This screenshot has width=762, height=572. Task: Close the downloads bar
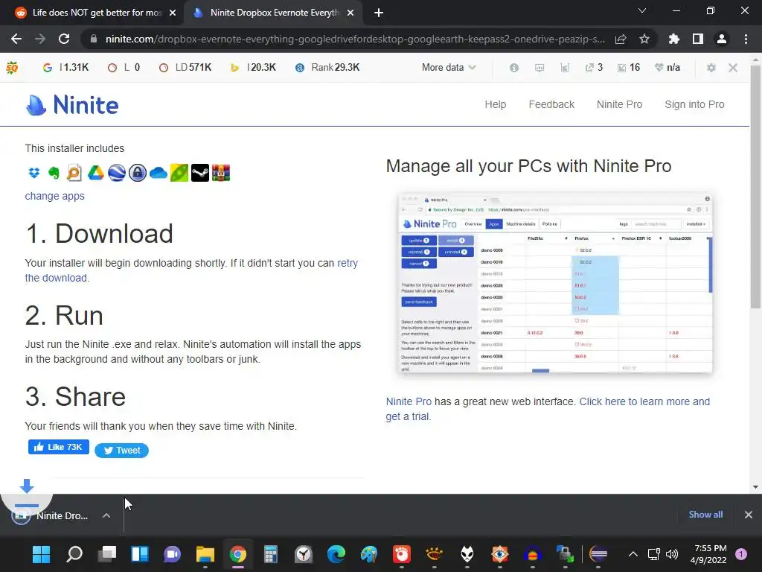point(749,515)
